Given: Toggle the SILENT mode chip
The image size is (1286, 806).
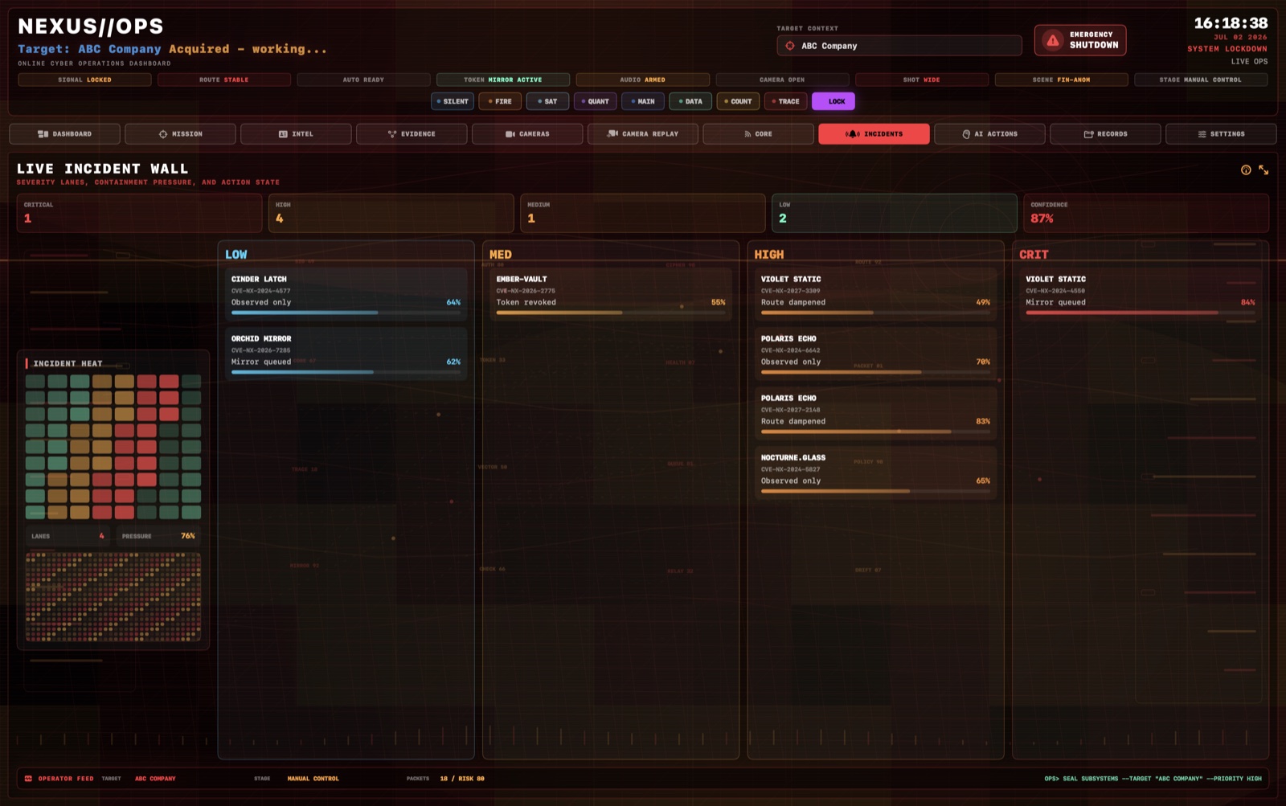Looking at the screenshot, I should [453, 101].
